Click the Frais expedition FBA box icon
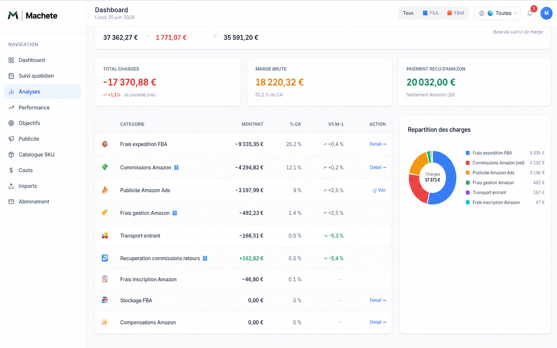This screenshot has height=348, width=557. (x=105, y=144)
